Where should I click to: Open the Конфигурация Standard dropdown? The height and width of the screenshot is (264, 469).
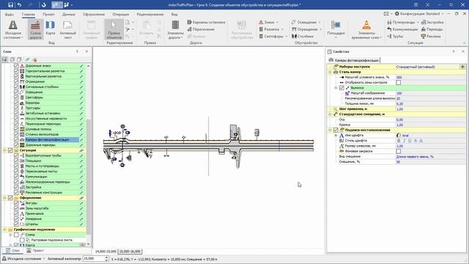tap(419, 14)
